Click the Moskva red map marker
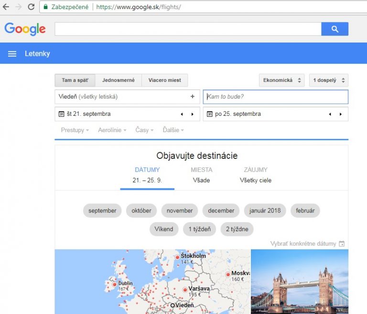367x314 pixels. (228, 274)
